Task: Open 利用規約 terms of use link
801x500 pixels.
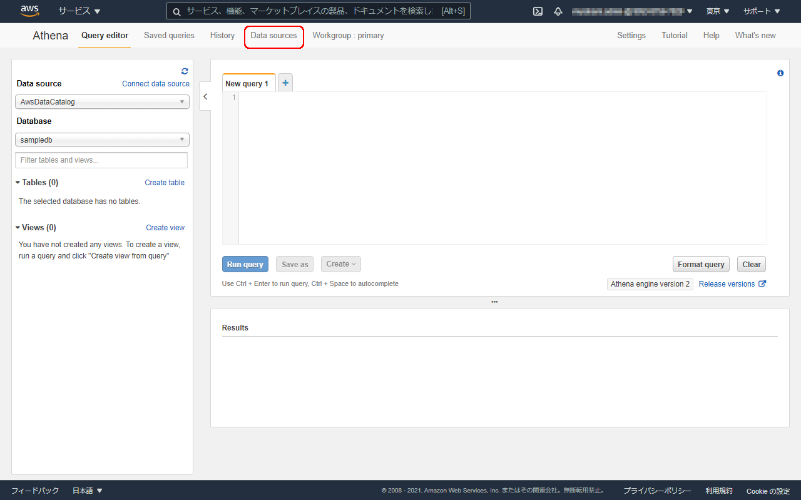Action: (x=719, y=491)
